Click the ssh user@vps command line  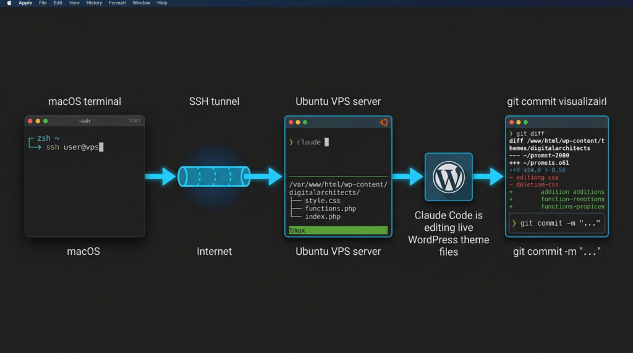75,147
